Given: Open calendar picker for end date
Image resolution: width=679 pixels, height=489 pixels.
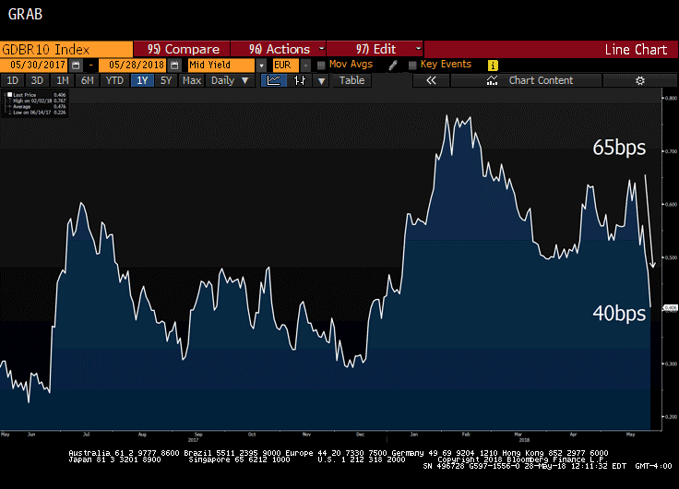Looking at the screenshot, I should point(173,66).
